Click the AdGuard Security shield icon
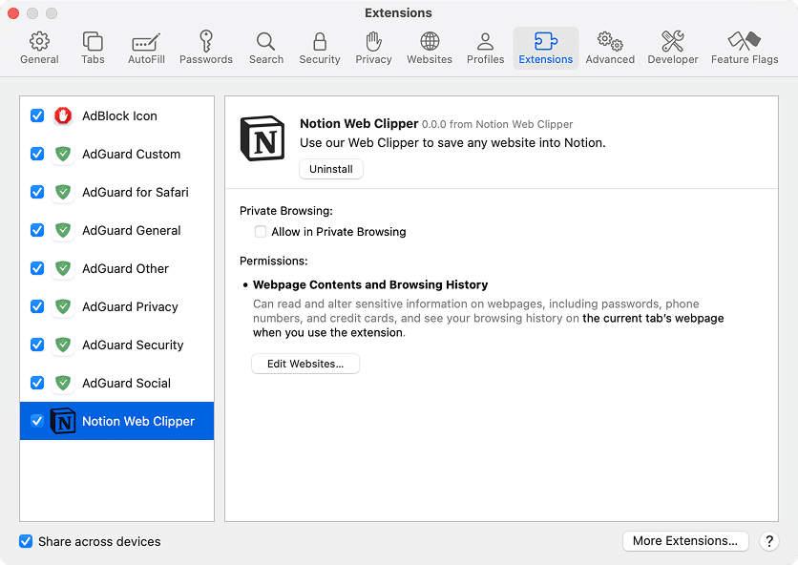This screenshot has height=565, width=798. (63, 345)
